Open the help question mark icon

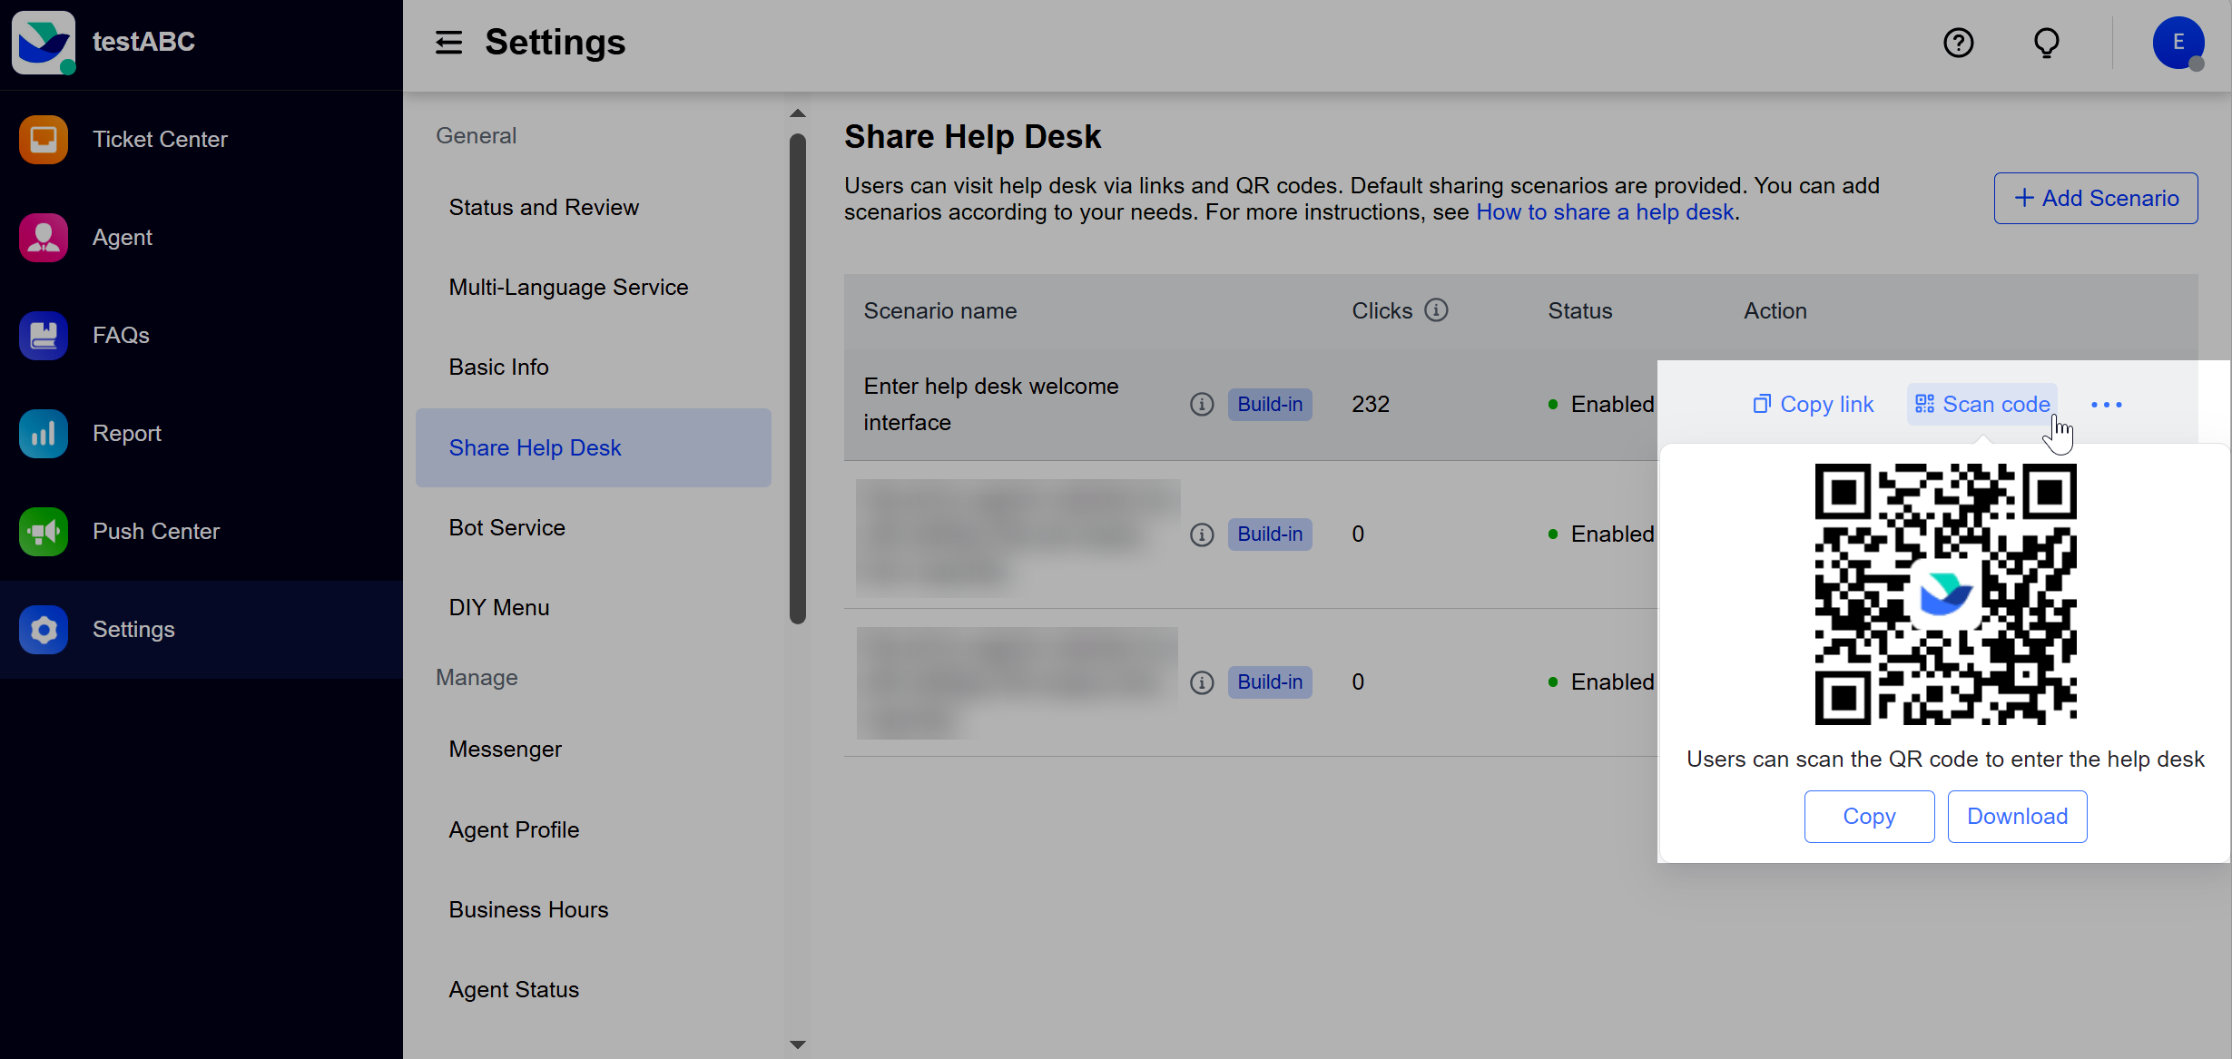(x=1958, y=43)
